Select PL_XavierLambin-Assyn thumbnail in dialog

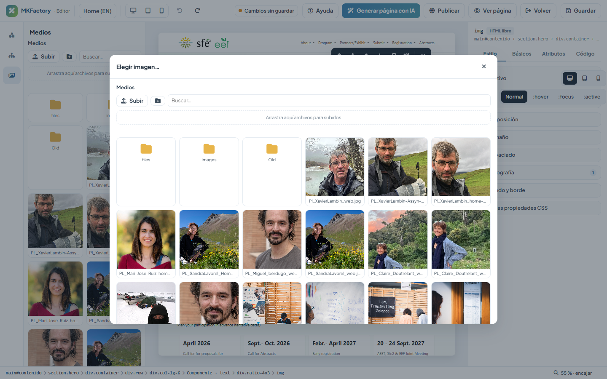tap(398, 172)
